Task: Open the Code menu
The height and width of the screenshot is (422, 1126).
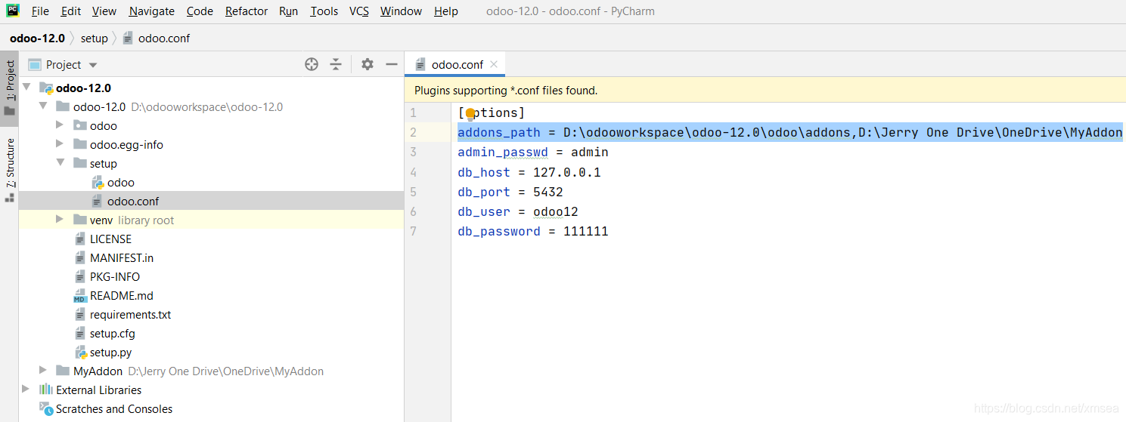Action: pos(200,11)
